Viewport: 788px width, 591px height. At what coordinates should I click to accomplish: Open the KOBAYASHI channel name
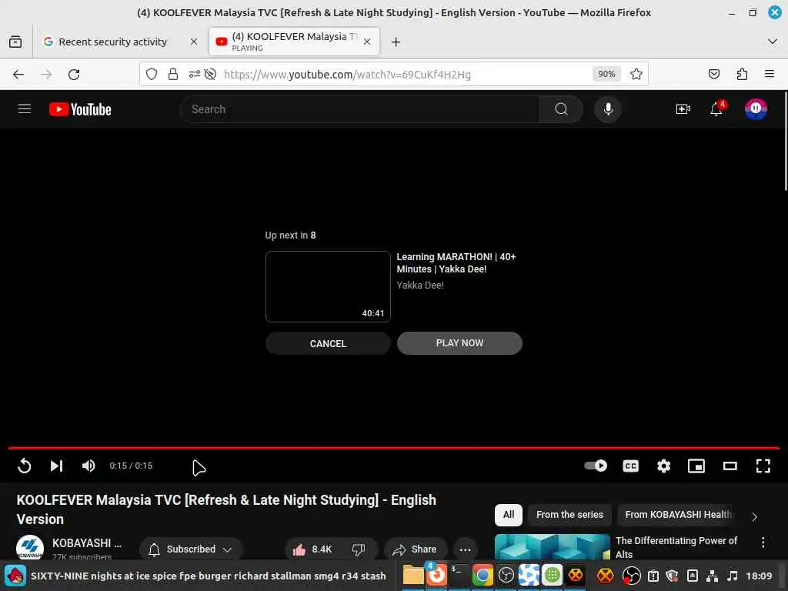tap(86, 543)
